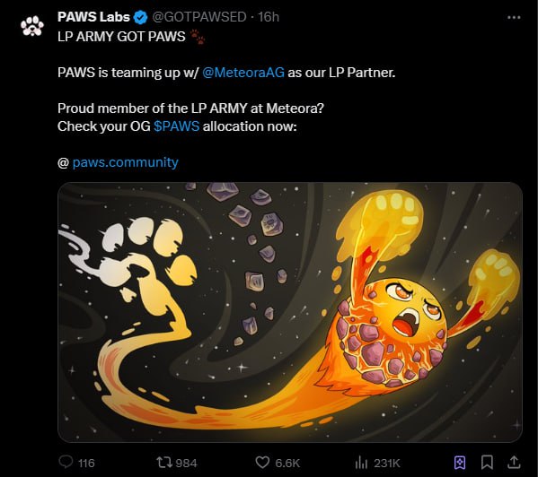Click the reply speech bubble icon
538x477 pixels.
pos(66,462)
